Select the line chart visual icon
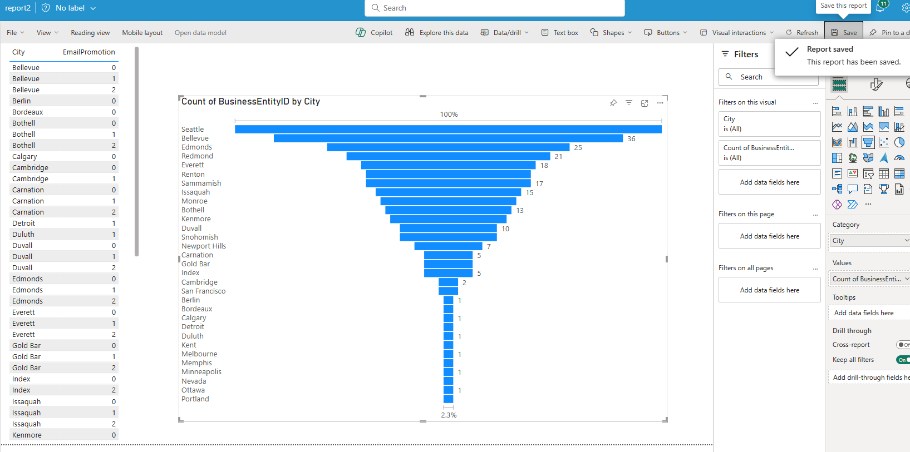The height and width of the screenshot is (452, 910). tap(837, 127)
